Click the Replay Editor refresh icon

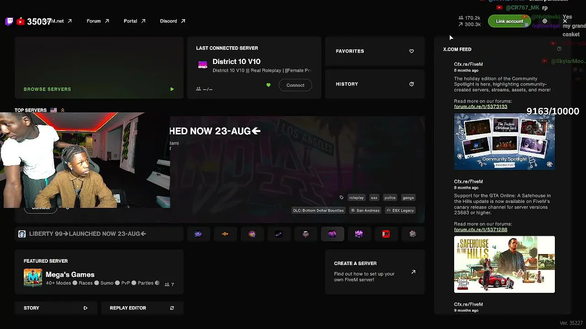pos(172,308)
